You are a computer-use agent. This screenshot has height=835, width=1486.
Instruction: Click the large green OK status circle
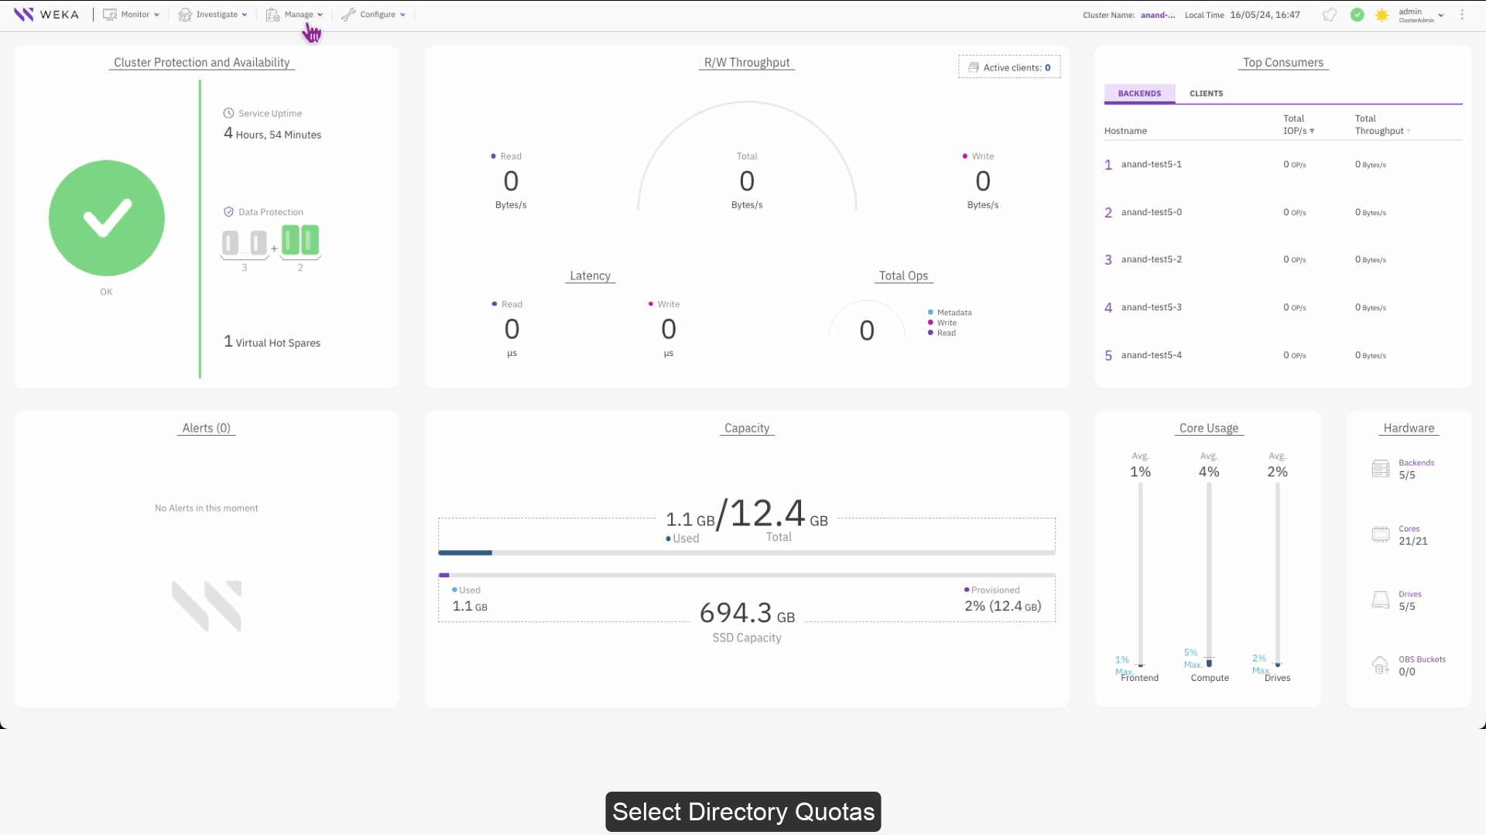coord(107,218)
